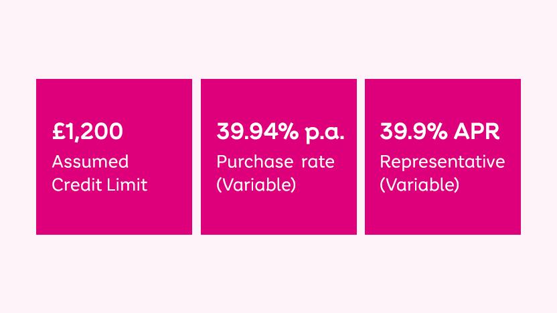The height and width of the screenshot is (313, 557).
Task: Click the 39.9% APR heading
Action: coord(440,132)
